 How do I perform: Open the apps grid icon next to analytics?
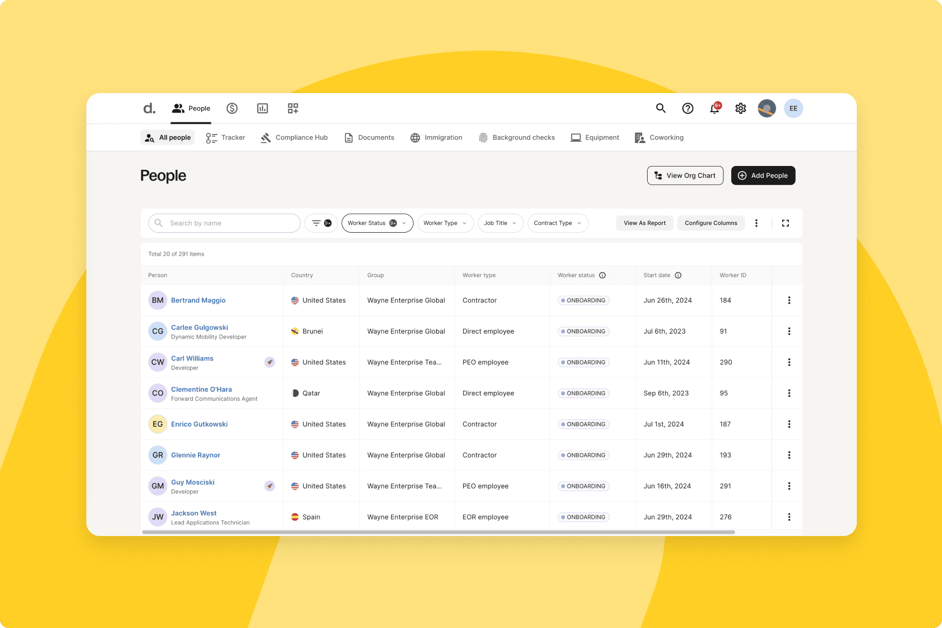[x=292, y=108]
